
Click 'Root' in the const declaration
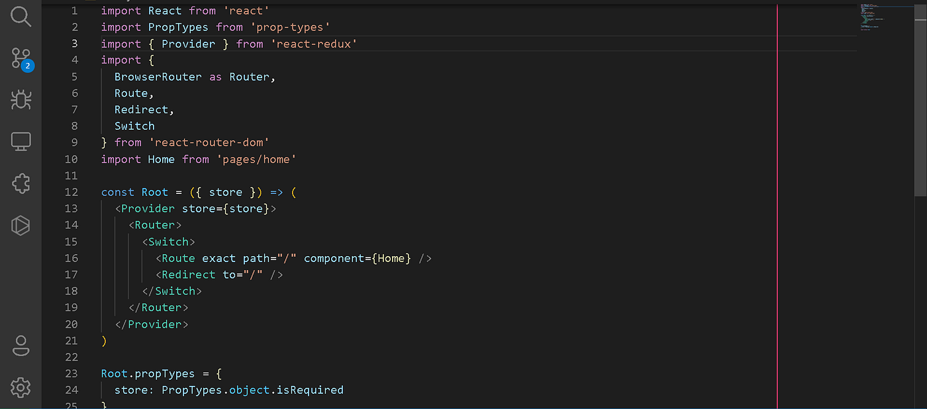click(x=155, y=192)
